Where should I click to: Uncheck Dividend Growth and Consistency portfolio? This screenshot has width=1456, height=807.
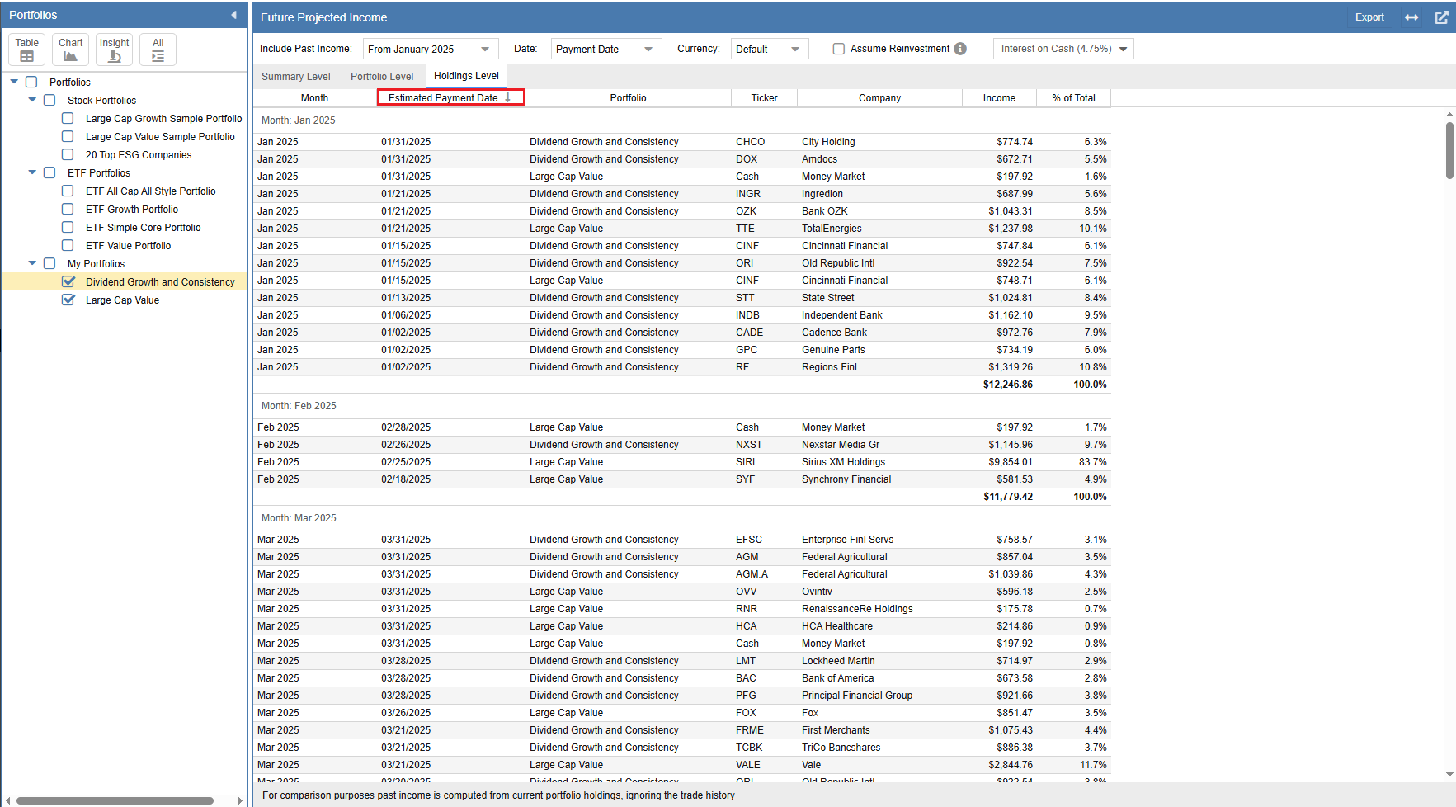68,281
